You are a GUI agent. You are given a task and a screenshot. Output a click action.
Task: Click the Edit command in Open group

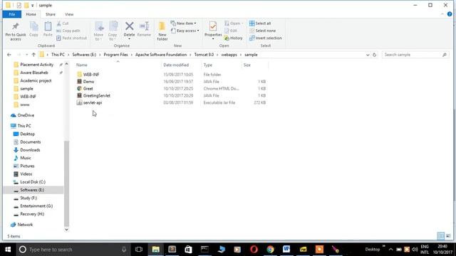coord(231,31)
